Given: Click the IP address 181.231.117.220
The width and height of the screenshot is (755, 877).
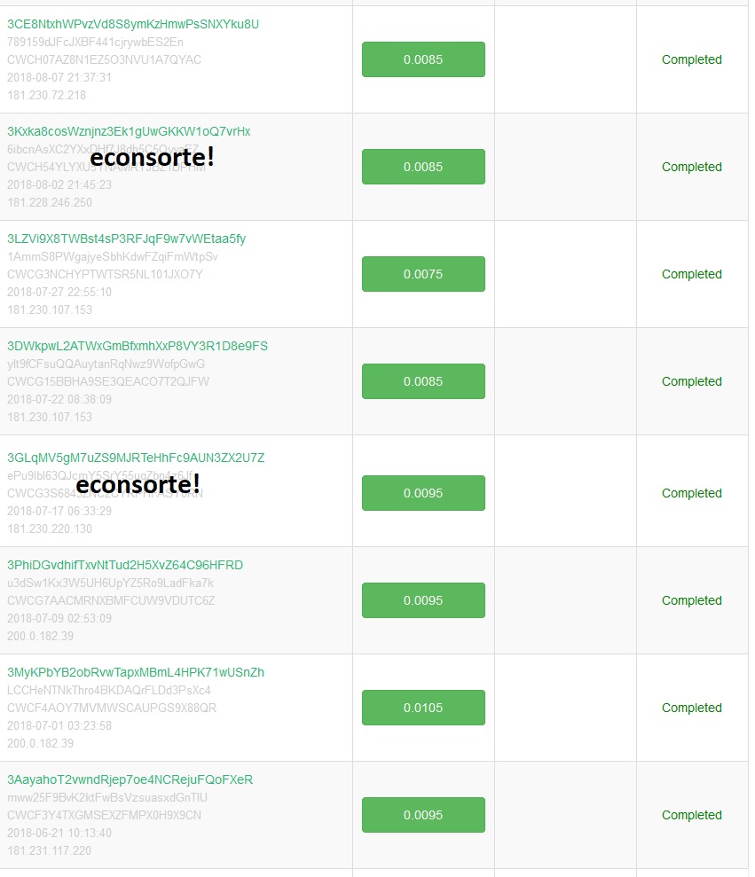Looking at the screenshot, I should pos(50,850).
